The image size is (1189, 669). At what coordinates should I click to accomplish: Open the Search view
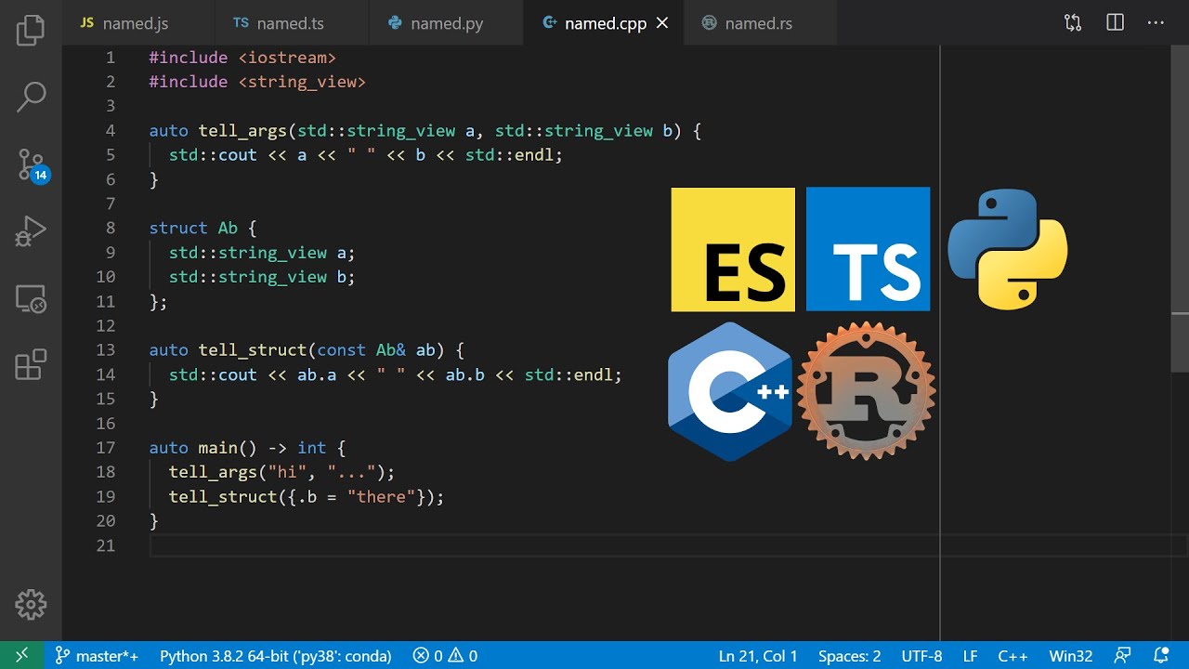coord(31,97)
